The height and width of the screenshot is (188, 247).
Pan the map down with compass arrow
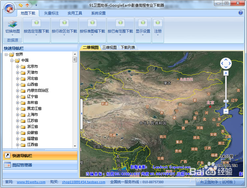coord(226,67)
